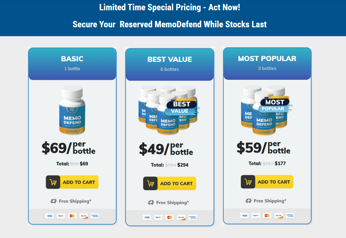
Task: Click the Visa icon in the Basic card
Action: [x=50, y=216]
